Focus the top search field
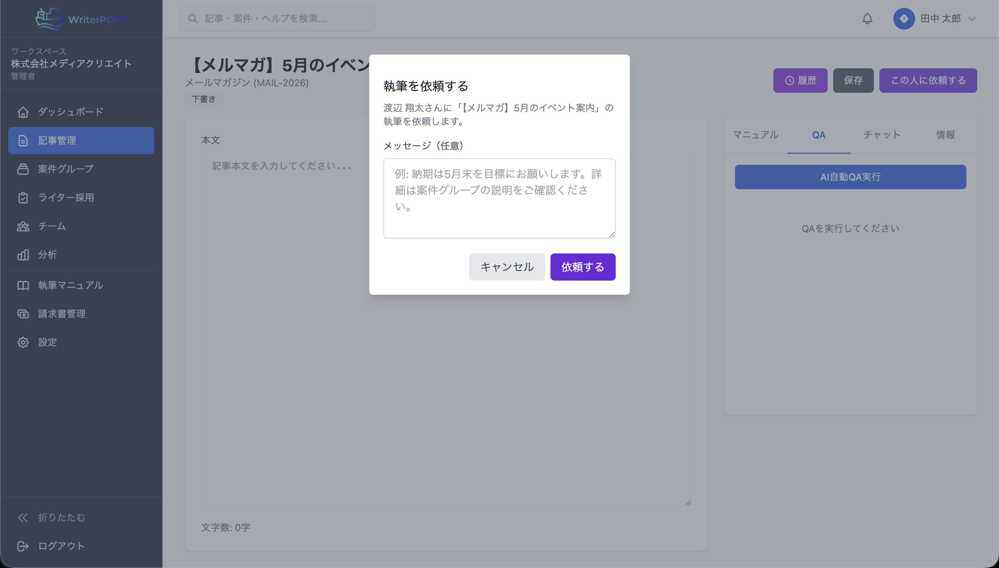The width and height of the screenshot is (999, 568). click(x=277, y=18)
